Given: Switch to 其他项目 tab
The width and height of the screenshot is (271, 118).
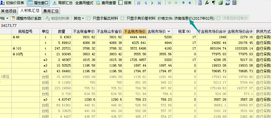Looking at the screenshot, I should (x=9, y=11).
